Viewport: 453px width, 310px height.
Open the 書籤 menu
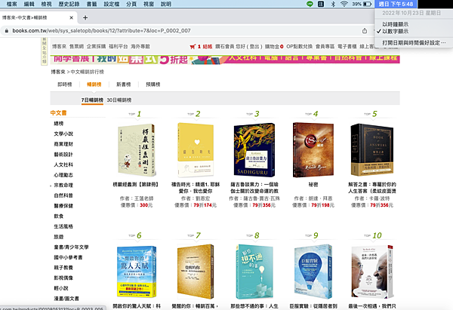tap(91, 4)
